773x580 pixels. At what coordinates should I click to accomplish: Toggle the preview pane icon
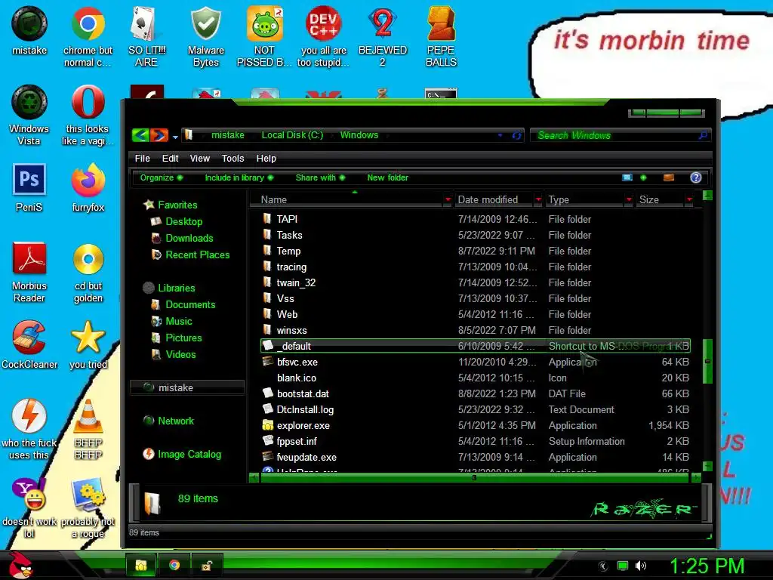pyautogui.click(x=669, y=177)
